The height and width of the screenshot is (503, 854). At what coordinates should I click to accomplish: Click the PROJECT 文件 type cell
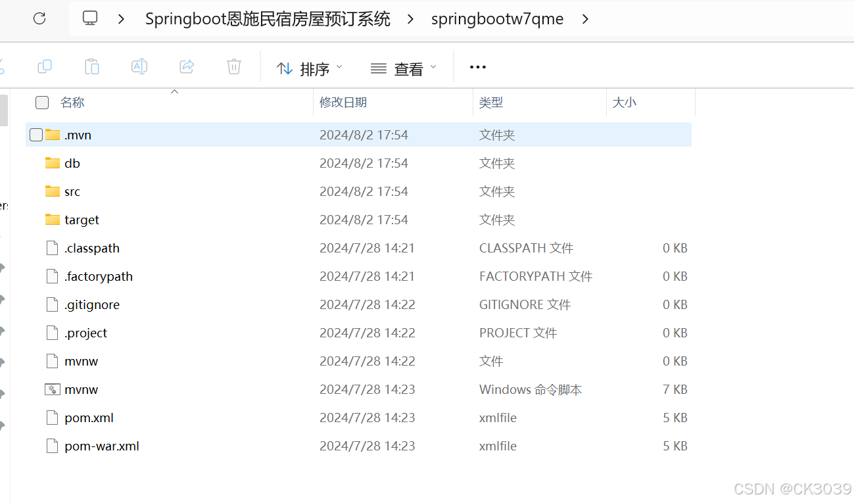pos(518,333)
